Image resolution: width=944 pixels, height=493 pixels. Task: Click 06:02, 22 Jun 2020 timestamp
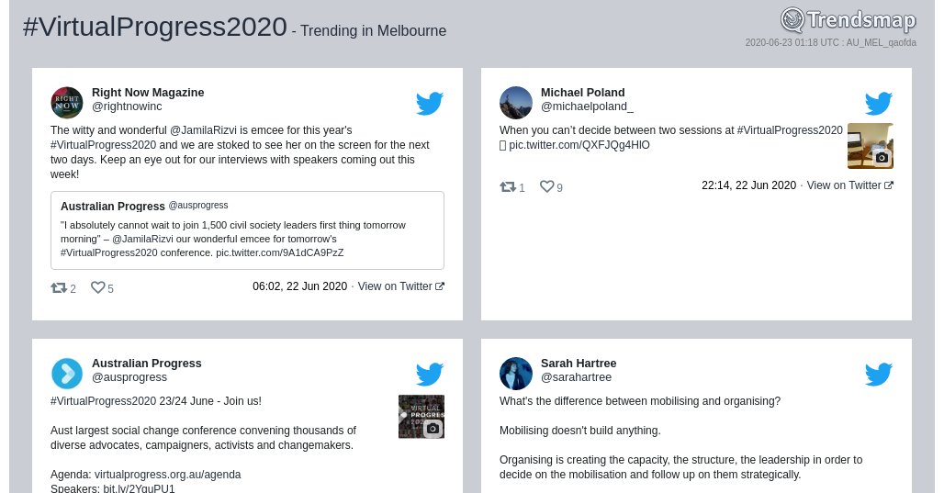(x=299, y=286)
